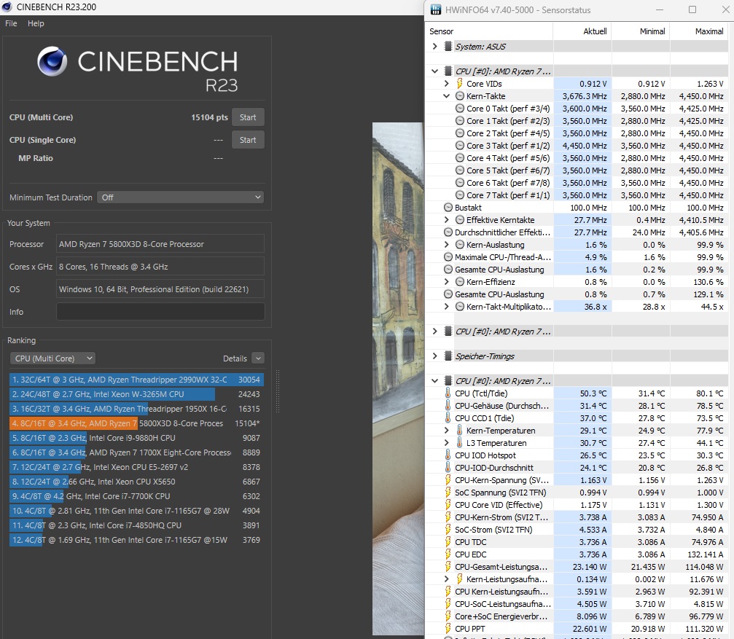Select ranking entry Threadripper 2990WX 32-C
The image size is (734, 639).
(136, 380)
